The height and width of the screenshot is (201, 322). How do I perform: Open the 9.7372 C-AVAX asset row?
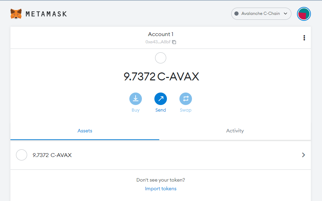[x=161, y=155]
